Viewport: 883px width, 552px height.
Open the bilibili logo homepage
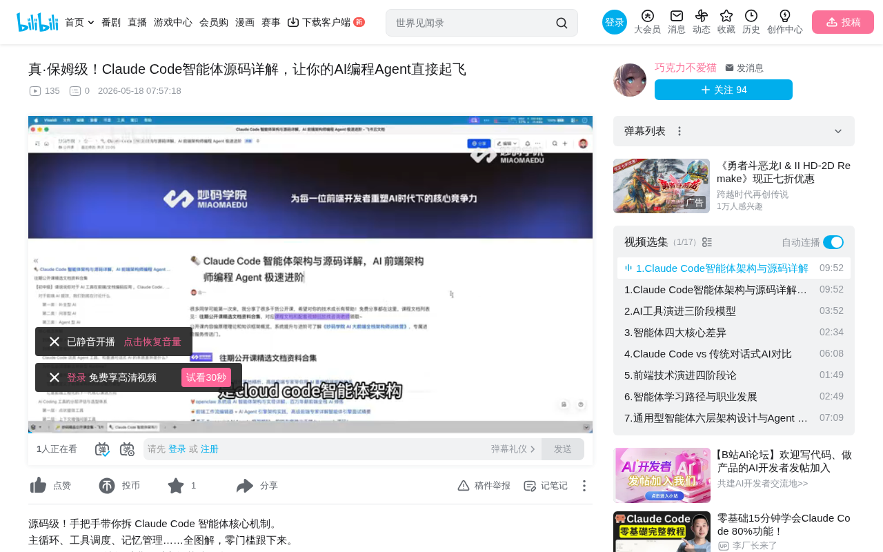point(37,22)
